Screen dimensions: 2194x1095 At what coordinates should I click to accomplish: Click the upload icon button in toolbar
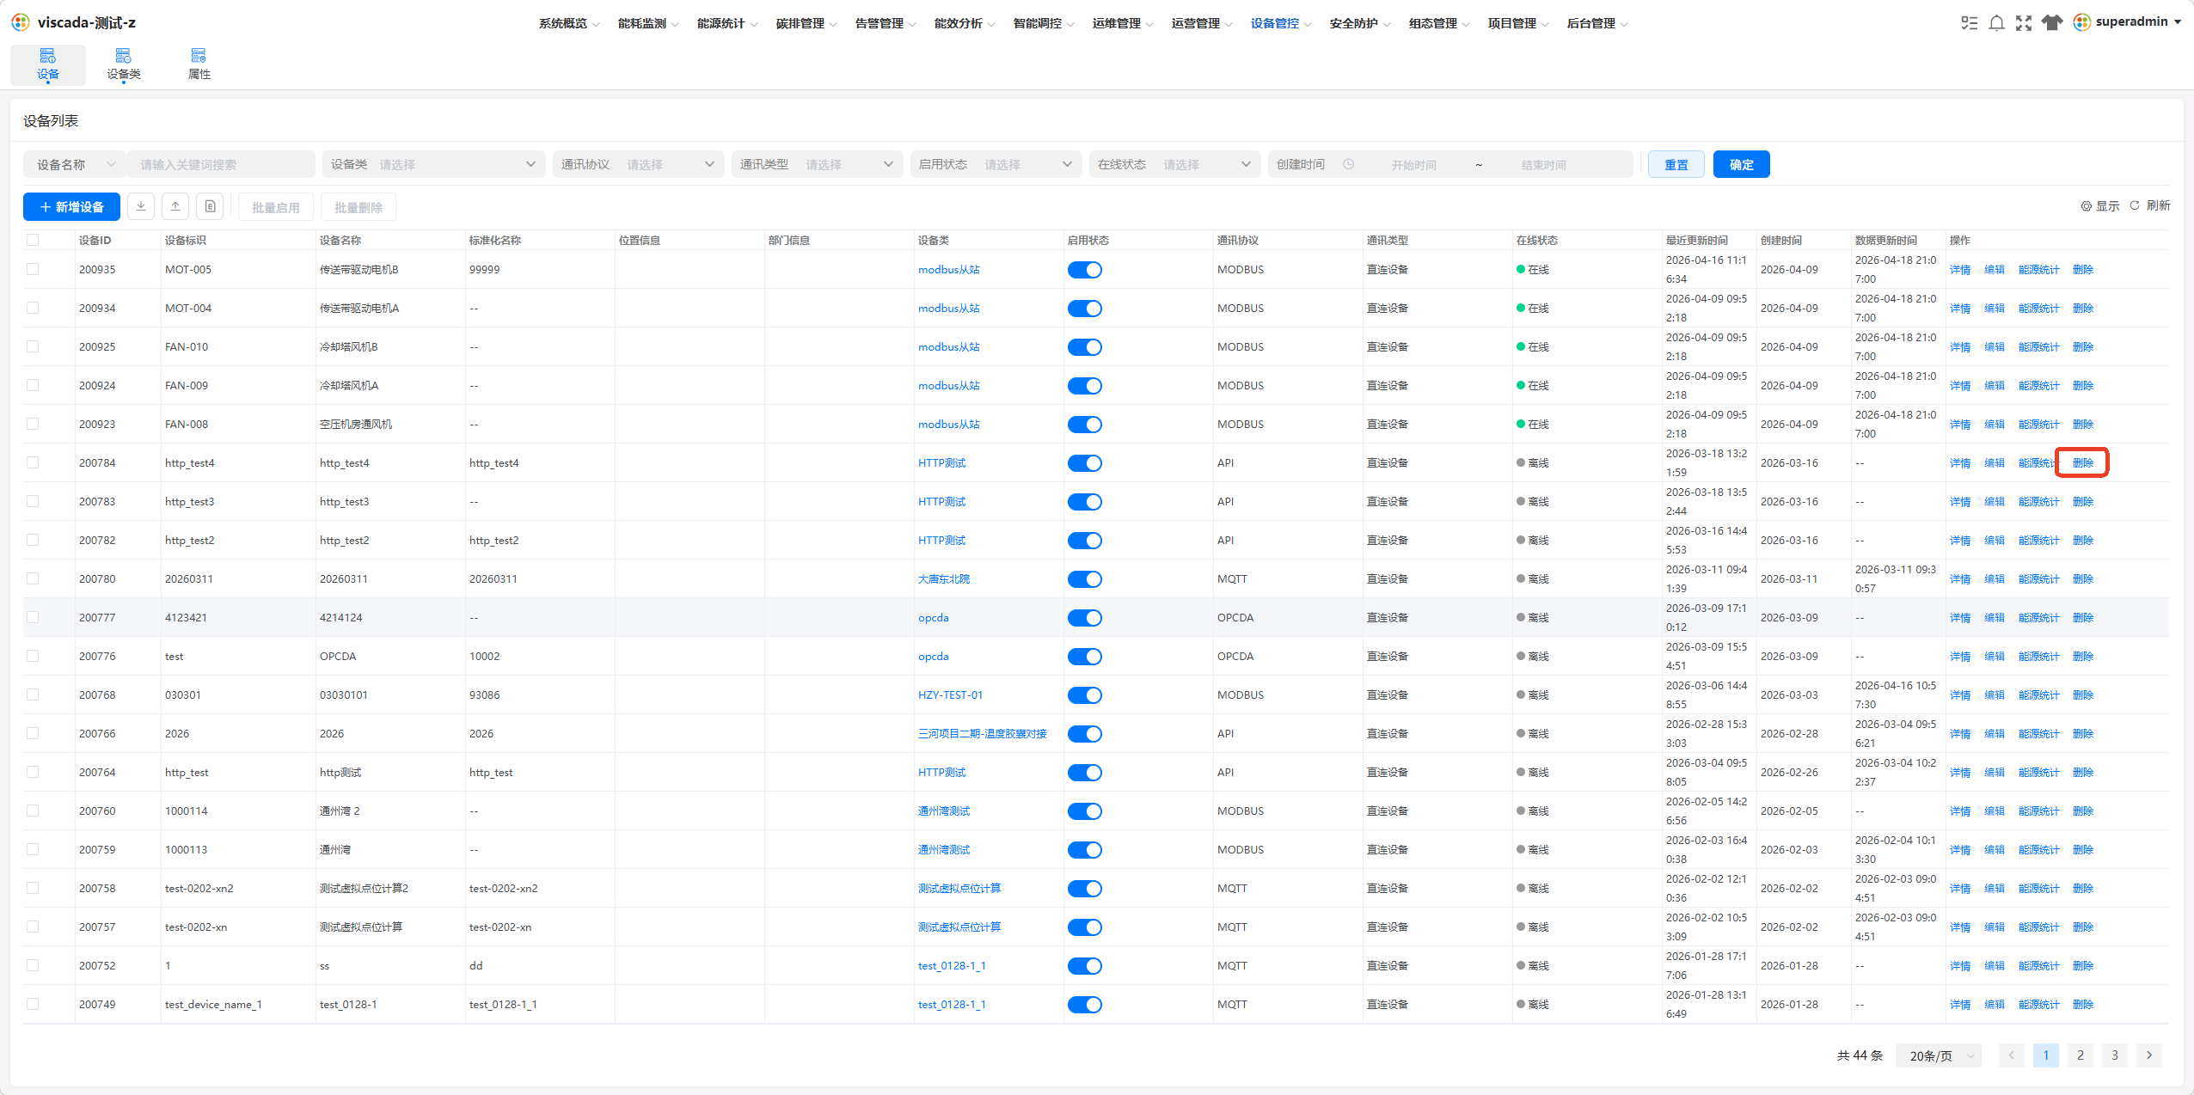(x=175, y=206)
